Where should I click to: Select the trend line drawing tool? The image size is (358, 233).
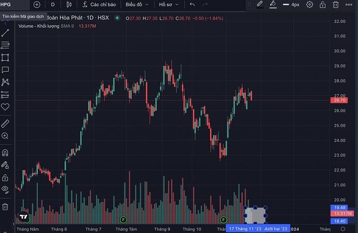pyautogui.click(x=5, y=33)
